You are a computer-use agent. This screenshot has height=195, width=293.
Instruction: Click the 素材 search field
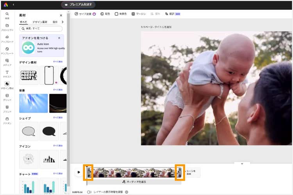click(41, 28)
